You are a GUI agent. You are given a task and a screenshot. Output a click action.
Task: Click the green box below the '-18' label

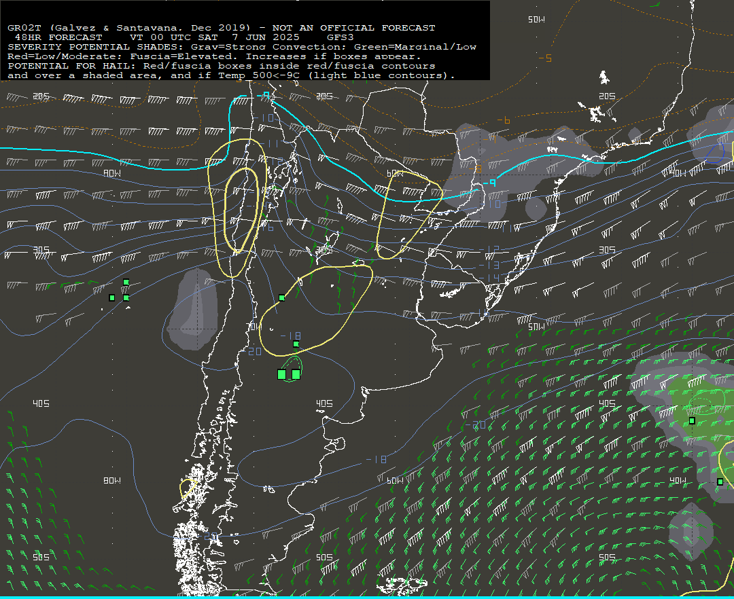point(296,344)
